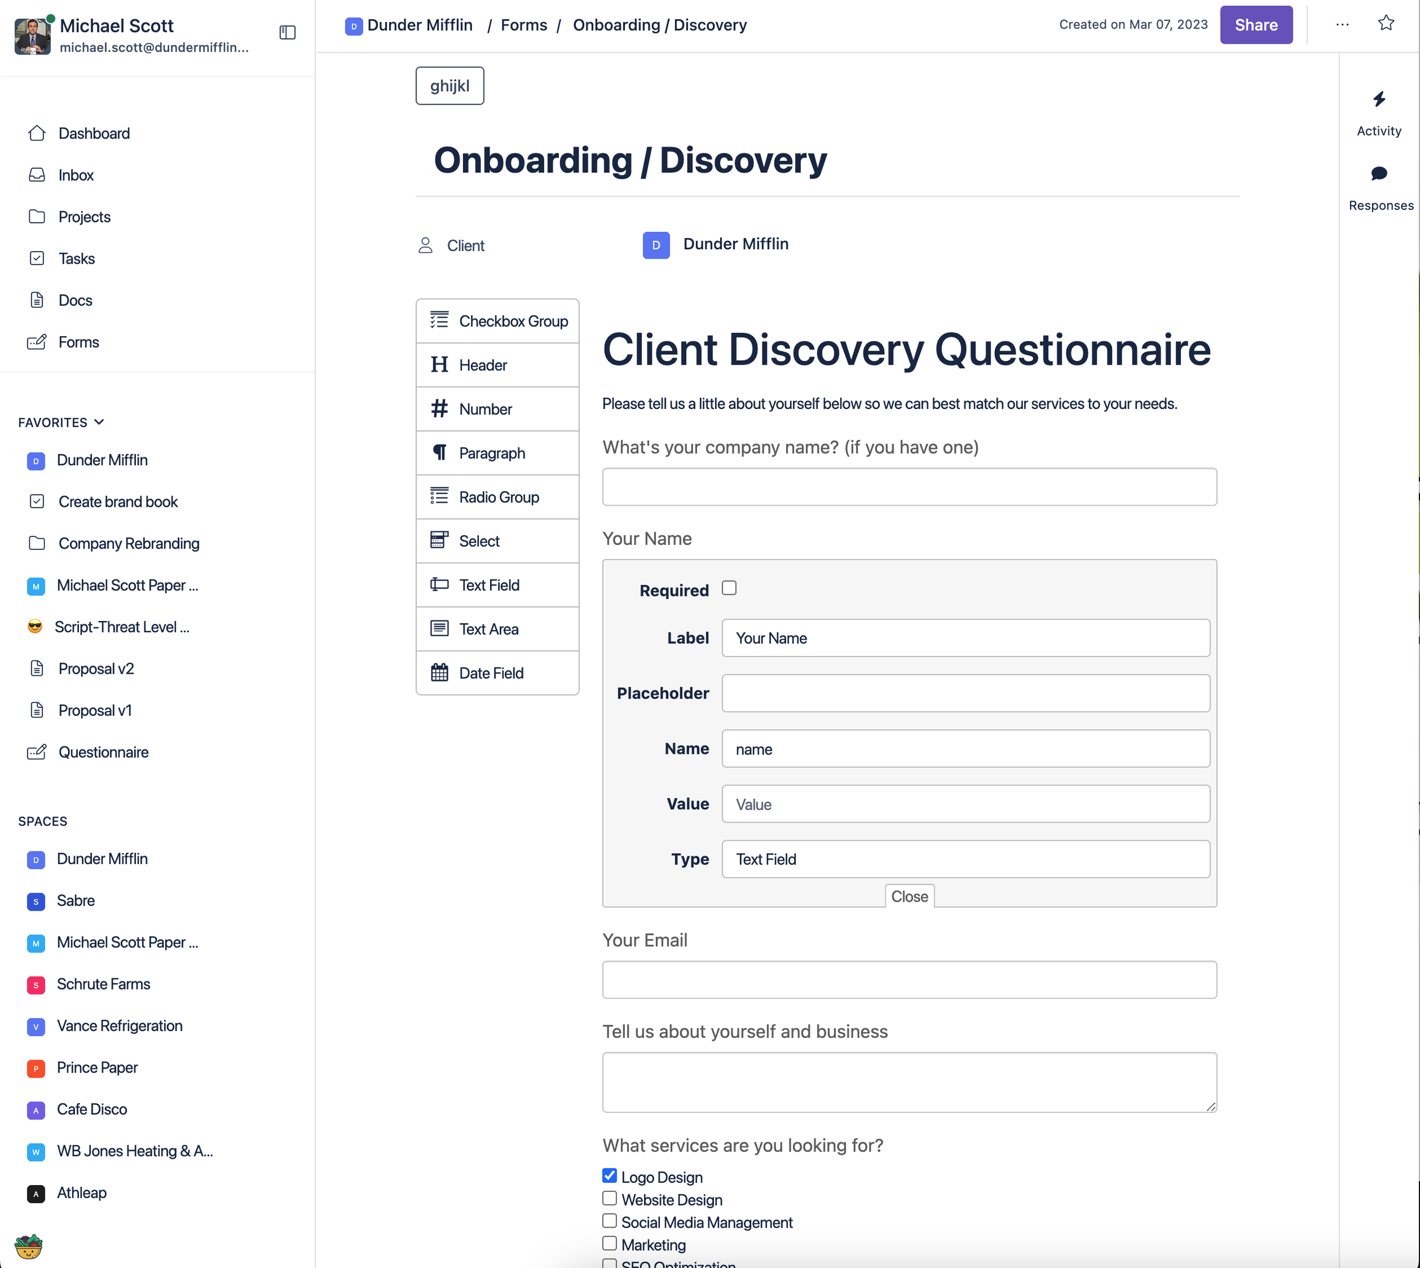Add a Date Field element
The width and height of the screenshot is (1420, 1268).
tap(497, 673)
